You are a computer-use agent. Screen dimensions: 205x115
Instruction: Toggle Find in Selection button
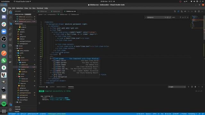185,17
